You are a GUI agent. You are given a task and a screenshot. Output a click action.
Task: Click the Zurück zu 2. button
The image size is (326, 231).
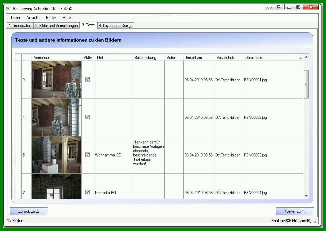coord(29,211)
